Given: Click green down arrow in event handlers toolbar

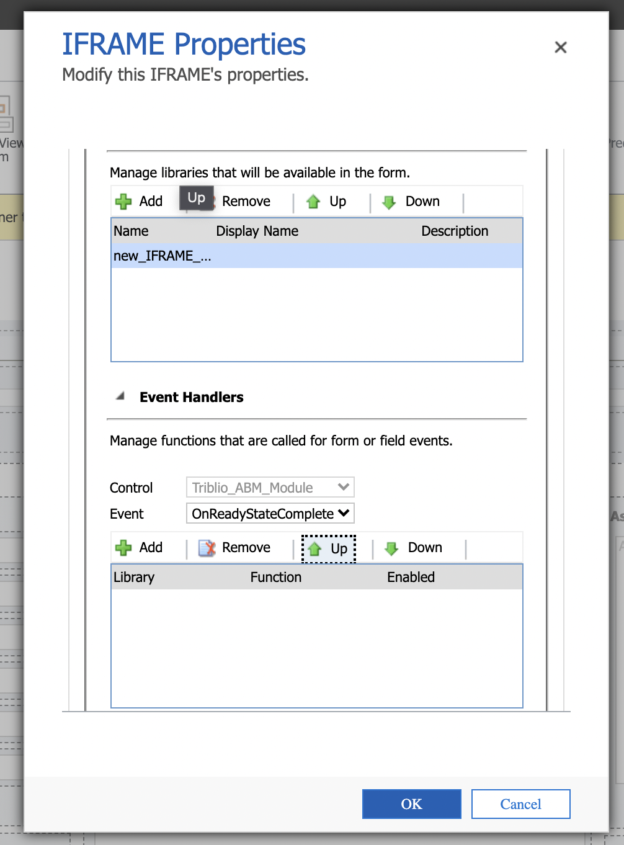Looking at the screenshot, I should point(391,548).
